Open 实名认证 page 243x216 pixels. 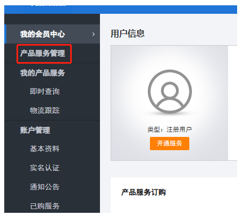tap(45, 168)
